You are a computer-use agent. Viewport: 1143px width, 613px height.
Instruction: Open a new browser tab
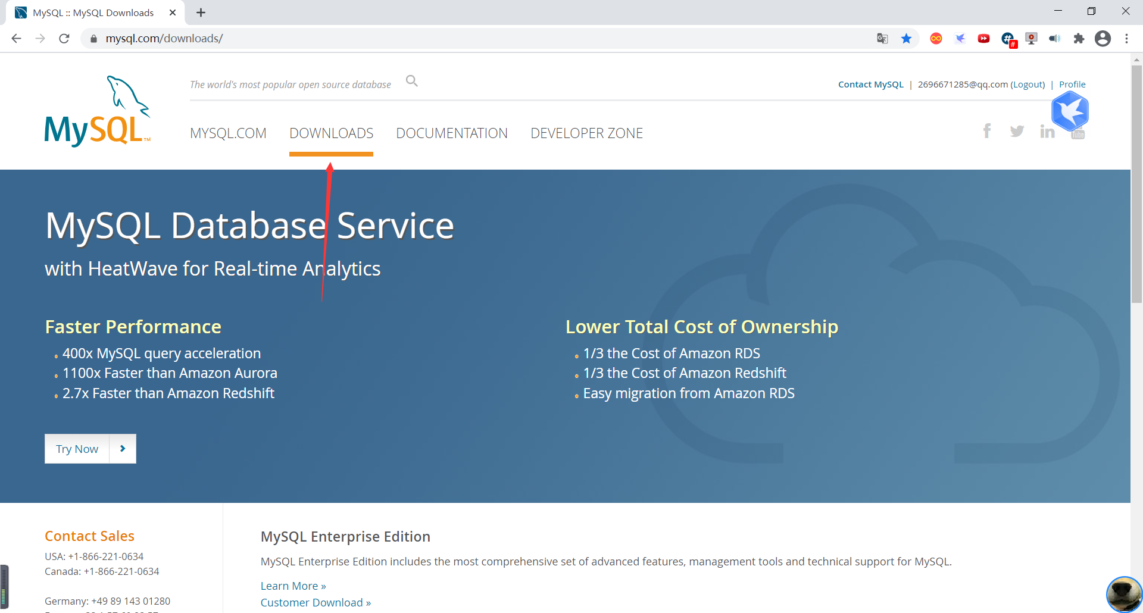[201, 12]
